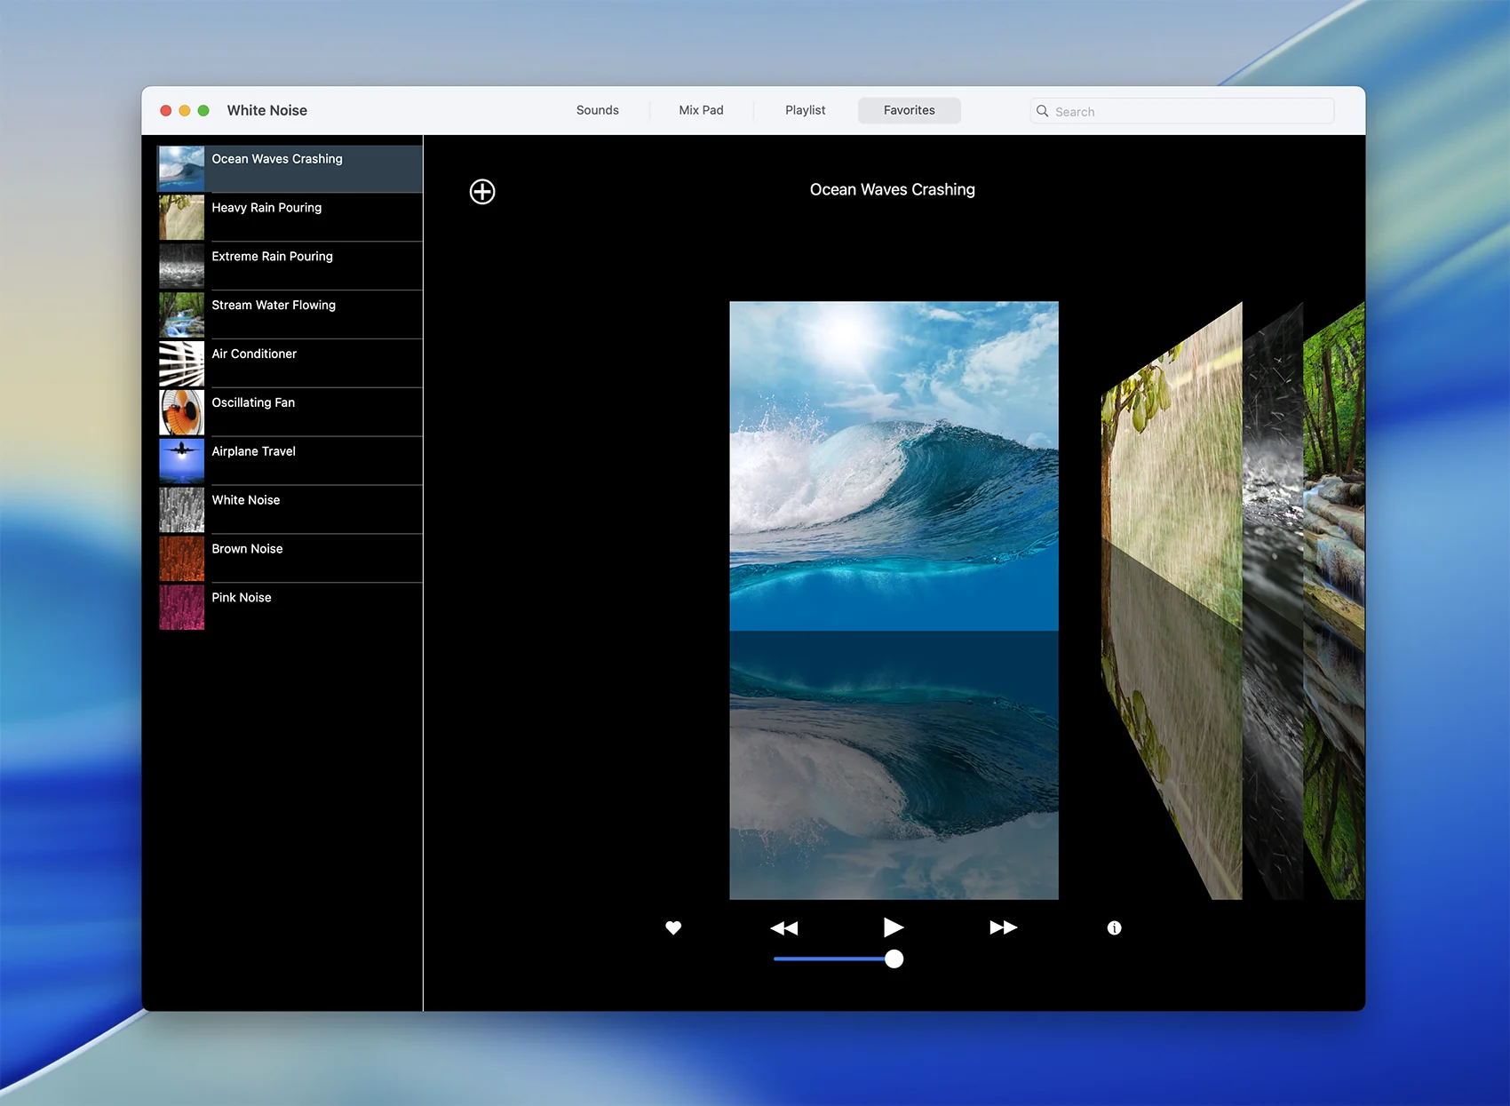The image size is (1510, 1106).
Task: Click the Oscillating Fan thumbnail icon
Action: click(x=181, y=412)
